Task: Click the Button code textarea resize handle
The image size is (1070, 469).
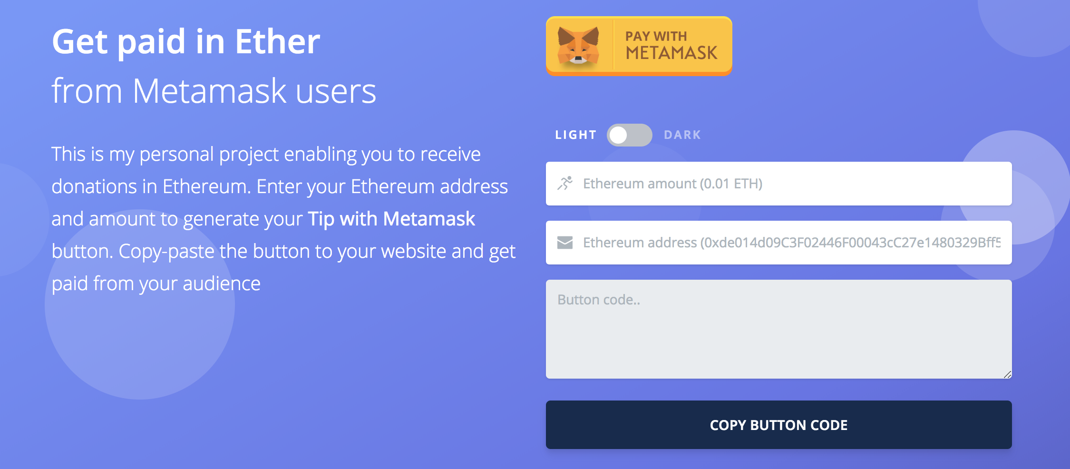Action: (1007, 374)
